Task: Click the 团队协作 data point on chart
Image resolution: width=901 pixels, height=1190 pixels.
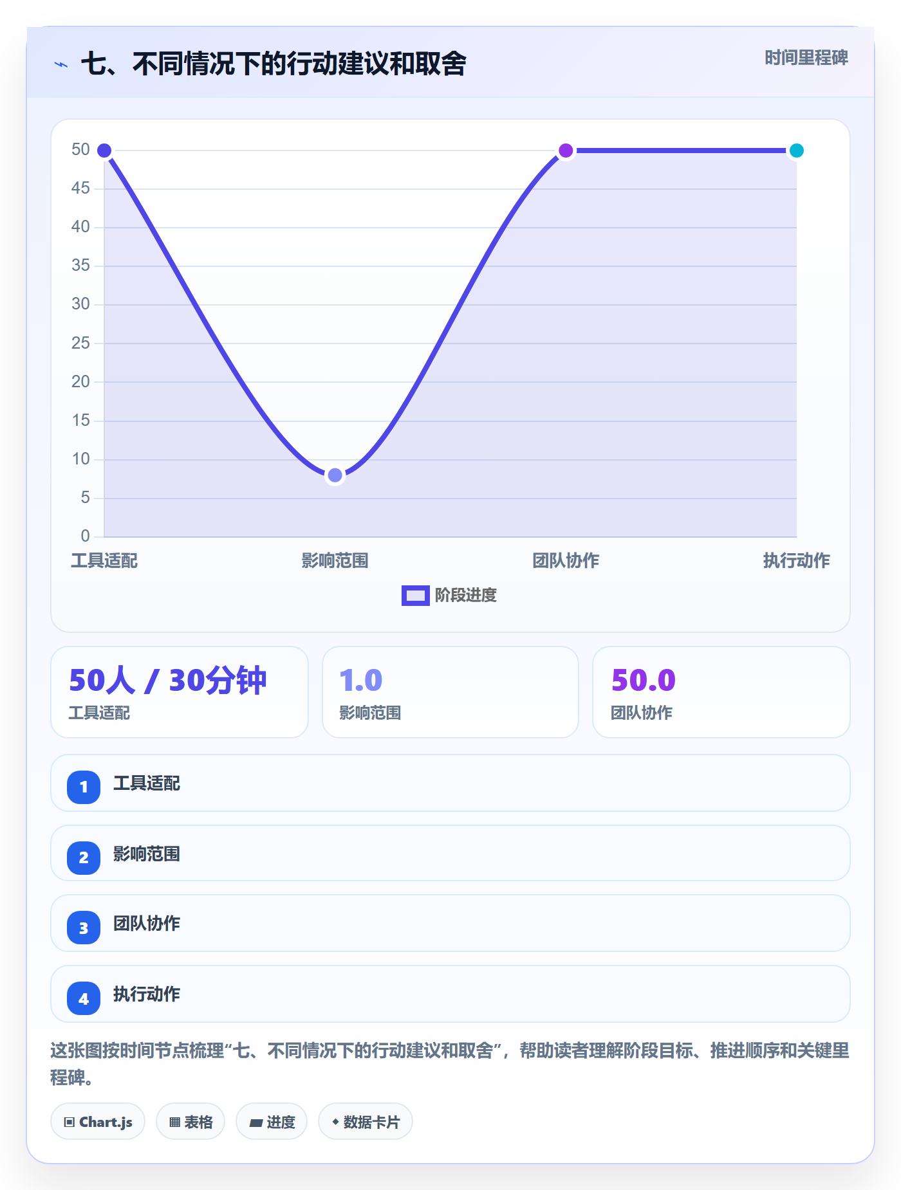Action: [x=566, y=151]
